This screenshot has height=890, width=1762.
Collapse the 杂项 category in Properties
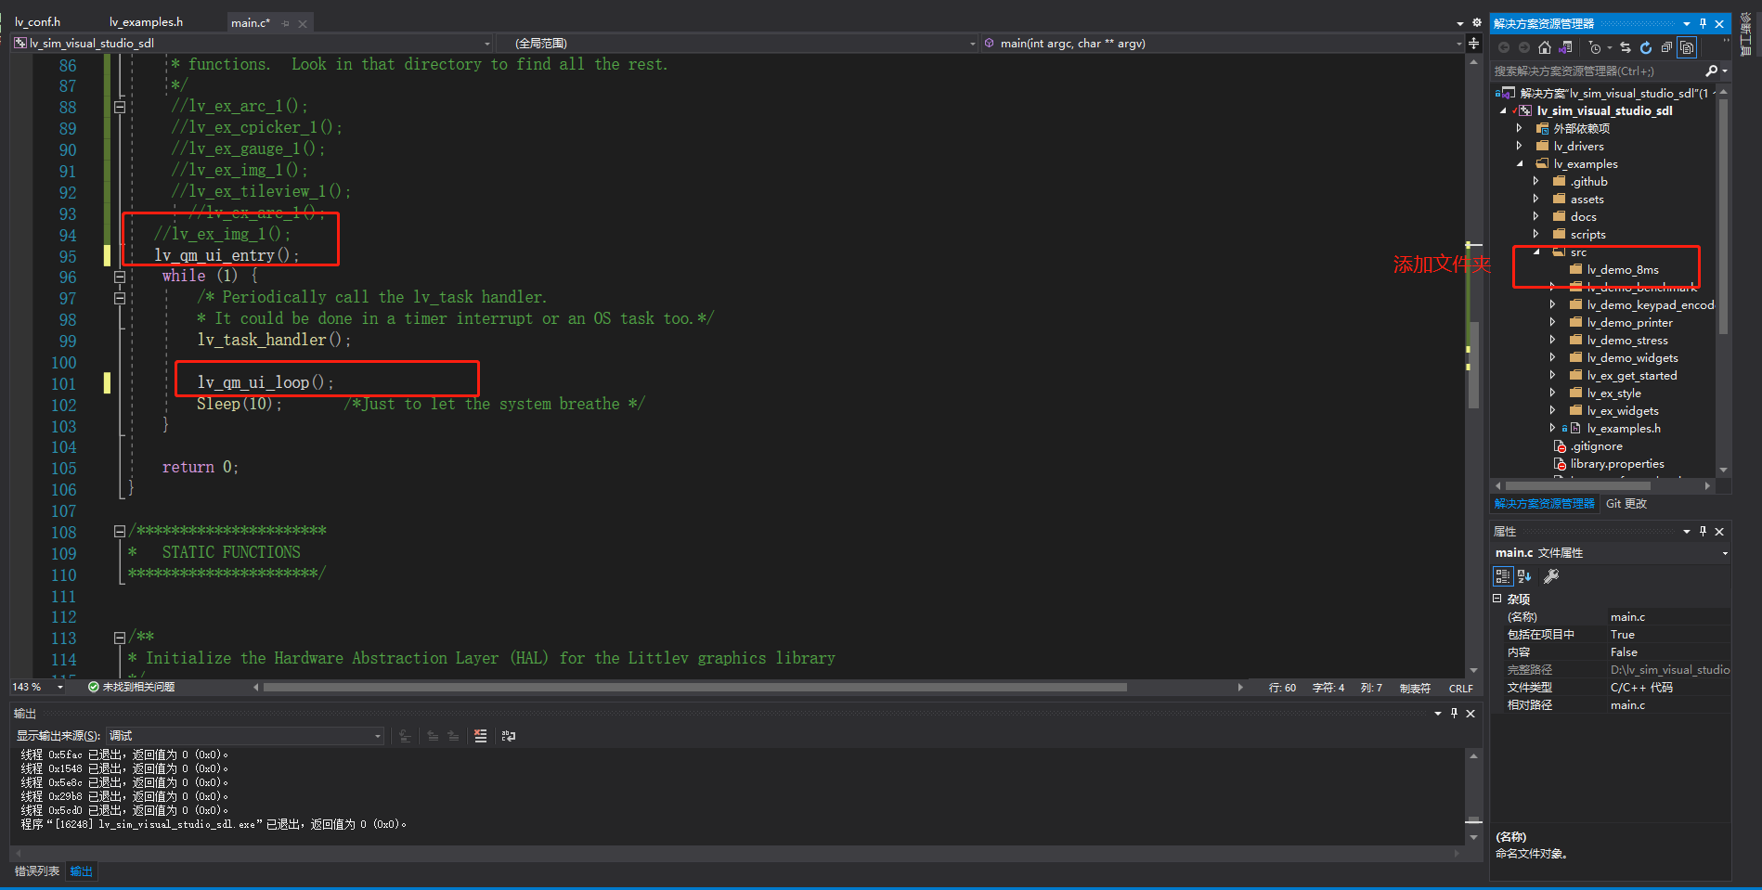1496,599
